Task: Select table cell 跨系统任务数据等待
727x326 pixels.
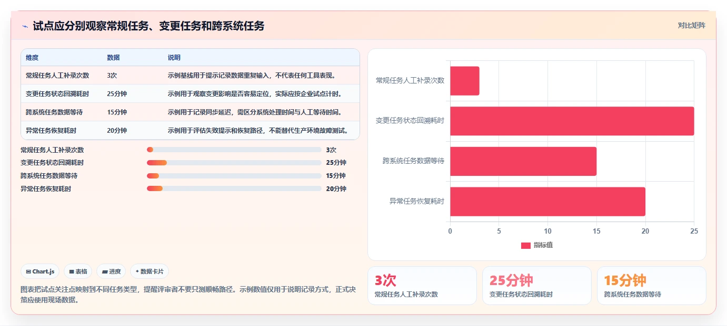Action: [x=54, y=112]
